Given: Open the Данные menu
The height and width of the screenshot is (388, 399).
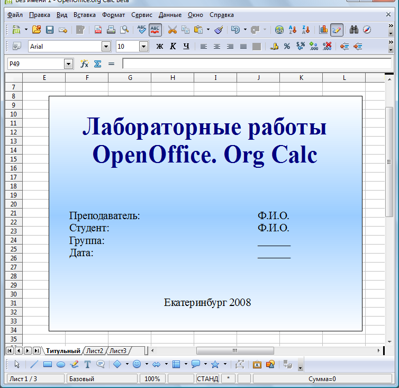Looking at the screenshot, I should point(170,15).
